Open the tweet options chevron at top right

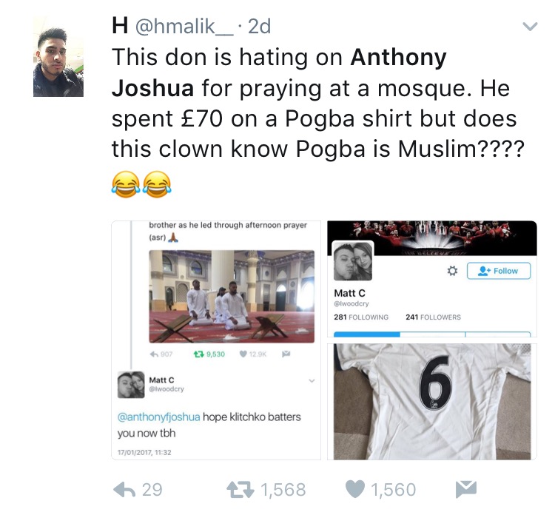click(x=530, y=27)
